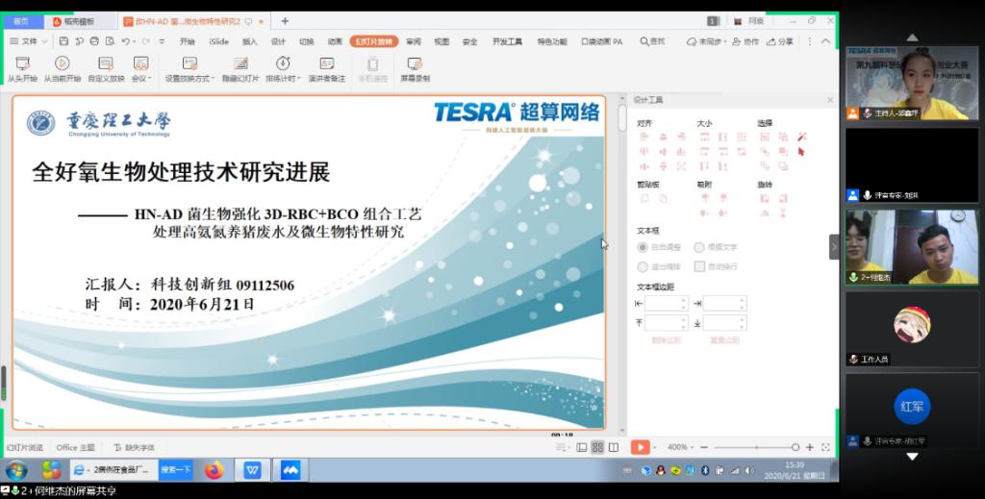Image resolution: width=985 pixels, height=499 pixels.
Task: Click the undo arrow
Action: pos(126,41)
